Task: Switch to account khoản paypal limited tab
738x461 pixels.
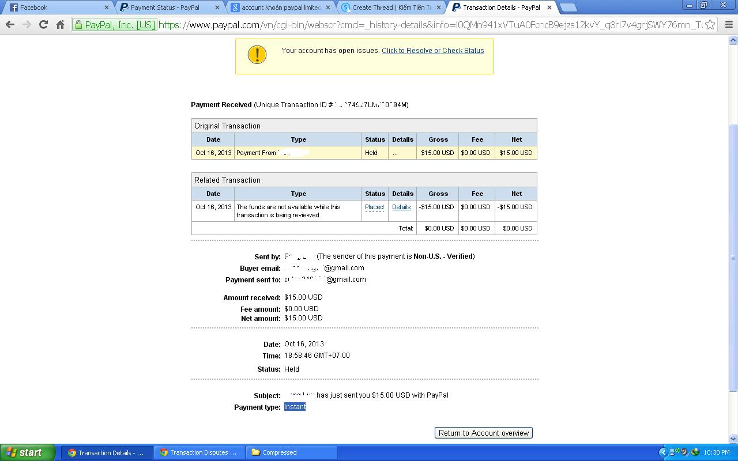Action: [279, 7]
